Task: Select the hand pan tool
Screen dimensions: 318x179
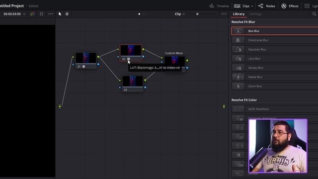Action: pos(67,14)
